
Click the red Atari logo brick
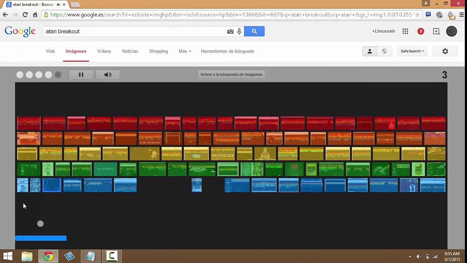tap(385, 123)
